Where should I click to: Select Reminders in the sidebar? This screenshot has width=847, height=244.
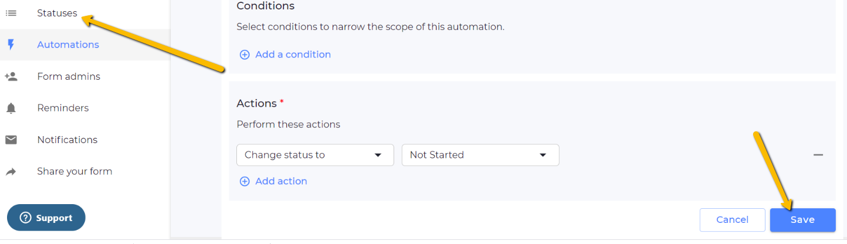coord(63,108)
